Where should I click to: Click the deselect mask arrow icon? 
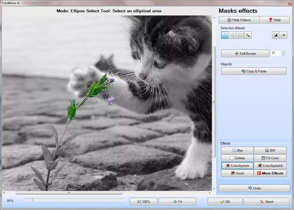[283, 35]
